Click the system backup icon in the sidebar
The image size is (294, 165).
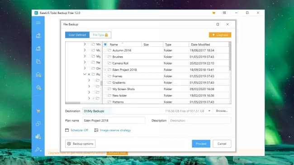pyautogui.click(x=38, y=49)
